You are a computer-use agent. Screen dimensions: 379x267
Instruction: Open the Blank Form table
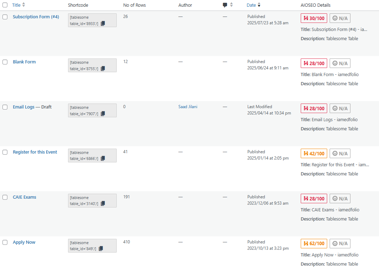[24, 62]
